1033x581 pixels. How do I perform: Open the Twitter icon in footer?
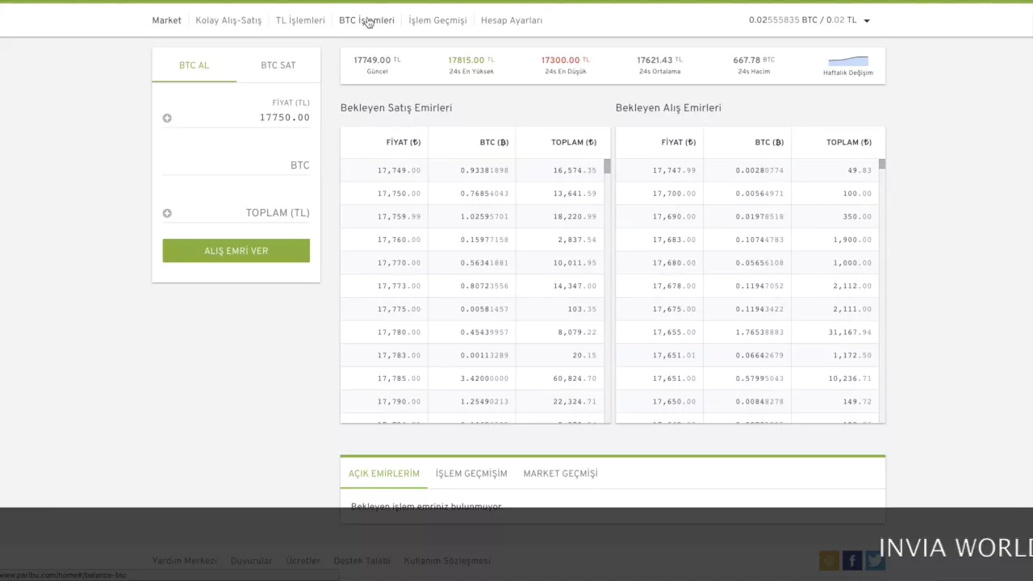click(x=876, y=560)
